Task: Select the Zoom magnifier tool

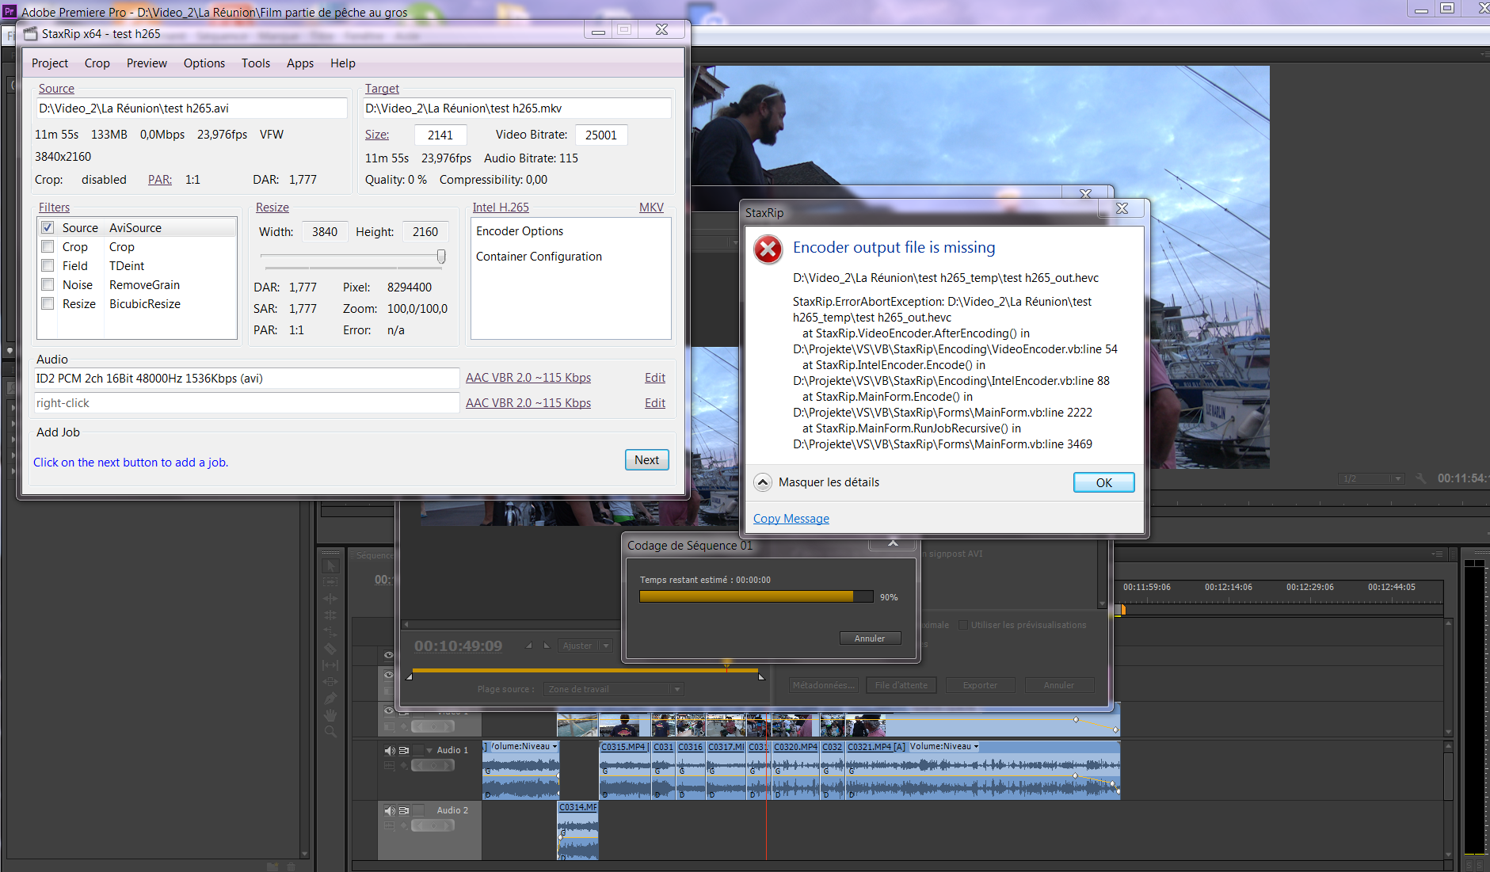Action: [331, 732]
